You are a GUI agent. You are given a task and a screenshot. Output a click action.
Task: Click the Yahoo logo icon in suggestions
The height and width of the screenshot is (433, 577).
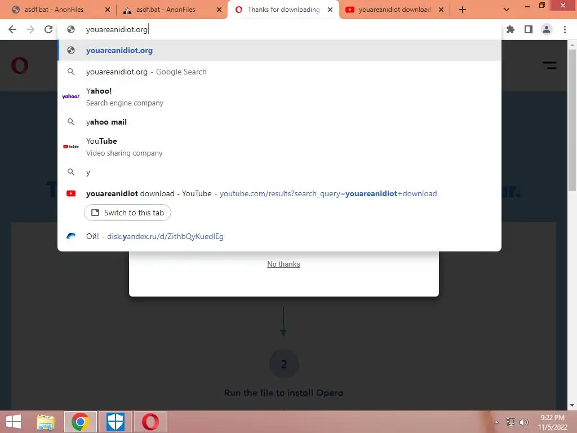click(70, 96)
